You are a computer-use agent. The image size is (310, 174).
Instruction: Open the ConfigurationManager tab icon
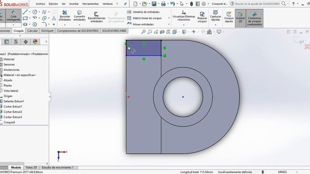tap(16, 42)
